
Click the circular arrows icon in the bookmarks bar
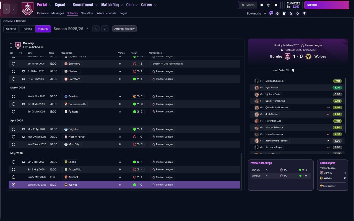tap(298, 14)
